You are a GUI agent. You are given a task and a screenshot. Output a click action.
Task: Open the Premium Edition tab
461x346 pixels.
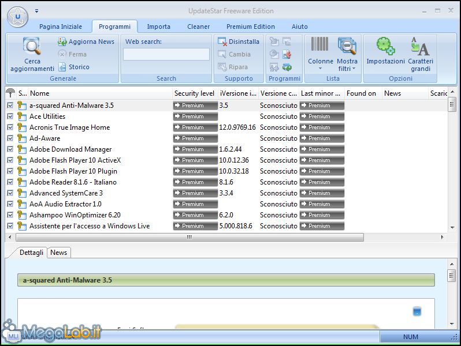(x=251, y=27)
